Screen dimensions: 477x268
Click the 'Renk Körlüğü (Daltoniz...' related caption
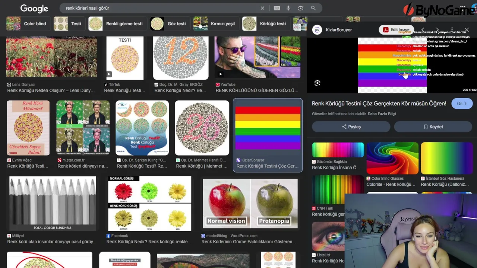point(445,185)
